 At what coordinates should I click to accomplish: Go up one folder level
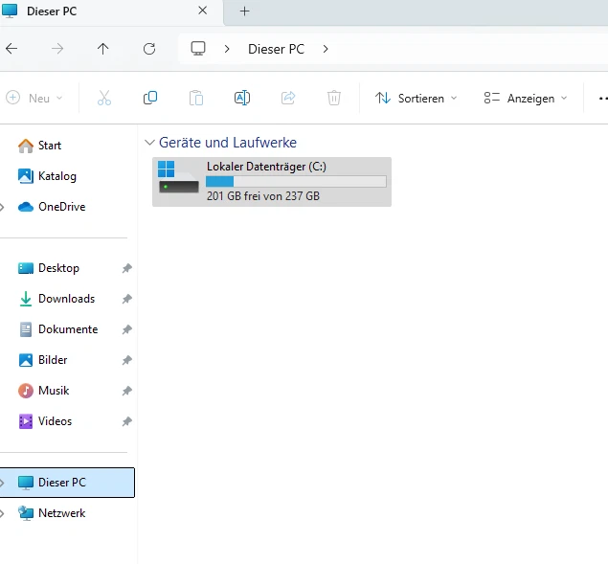pos(103,49)
